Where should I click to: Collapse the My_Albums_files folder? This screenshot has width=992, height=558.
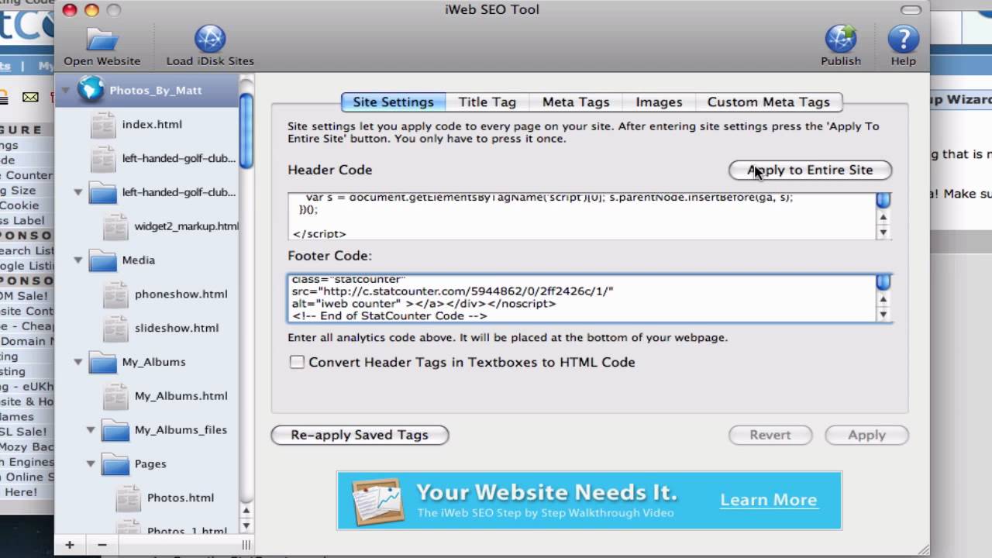(x=91, y=429)
